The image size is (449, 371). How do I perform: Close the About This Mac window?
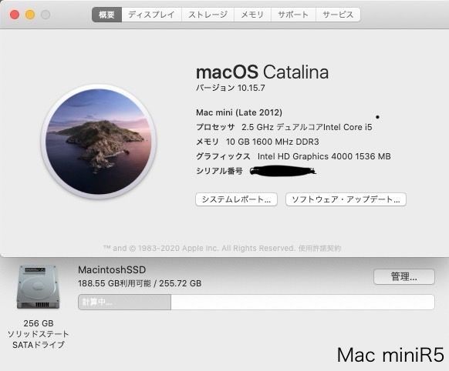15,15
